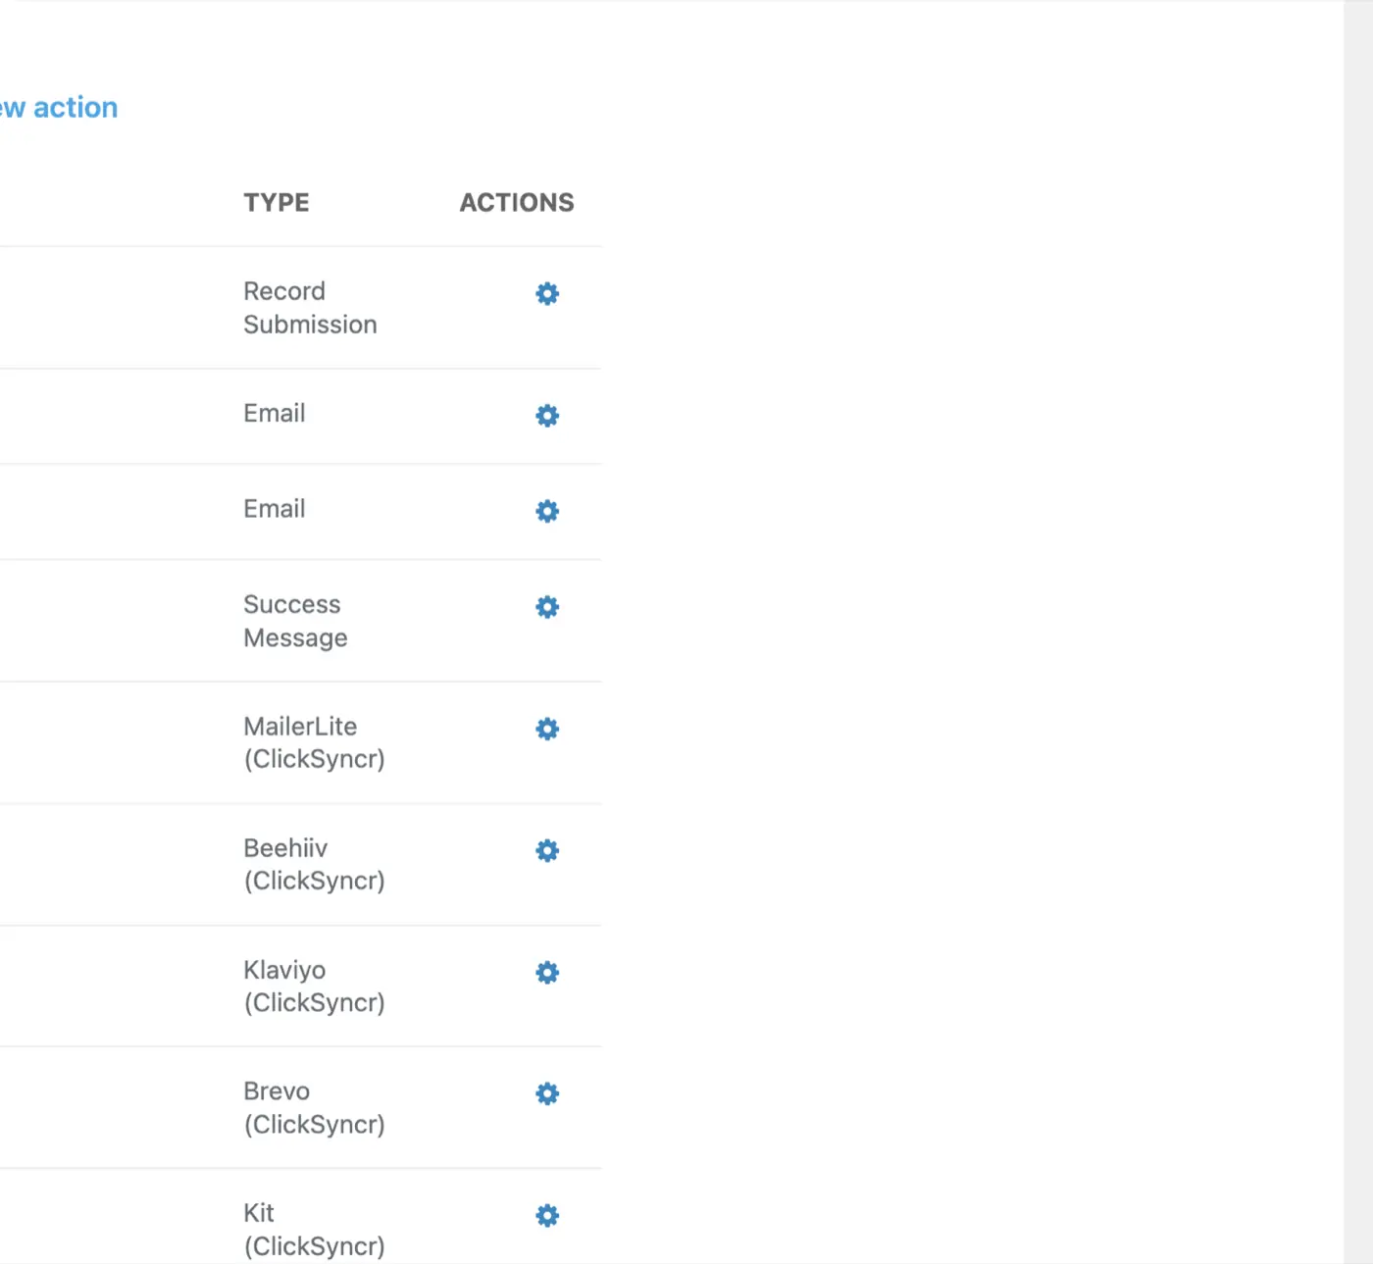Image resolution: width=1373 pixels, height=1264 pixels.
Task: Select the 'Record Submission' type cell
Action: tap(310, 308)
